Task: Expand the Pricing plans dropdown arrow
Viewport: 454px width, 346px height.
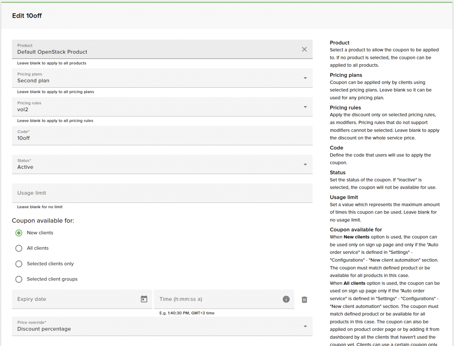Action: 305,78
